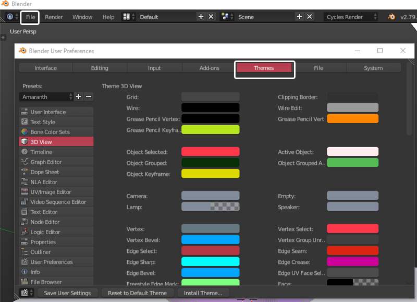
Task: Select Timeline label in theme list
Action: pos(41,152)
